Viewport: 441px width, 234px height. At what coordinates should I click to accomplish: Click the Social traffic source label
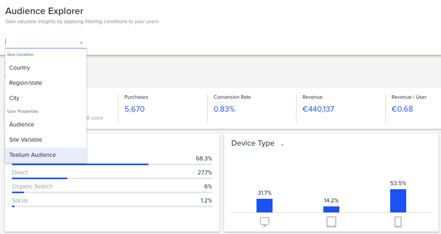(x=20, y=200)
